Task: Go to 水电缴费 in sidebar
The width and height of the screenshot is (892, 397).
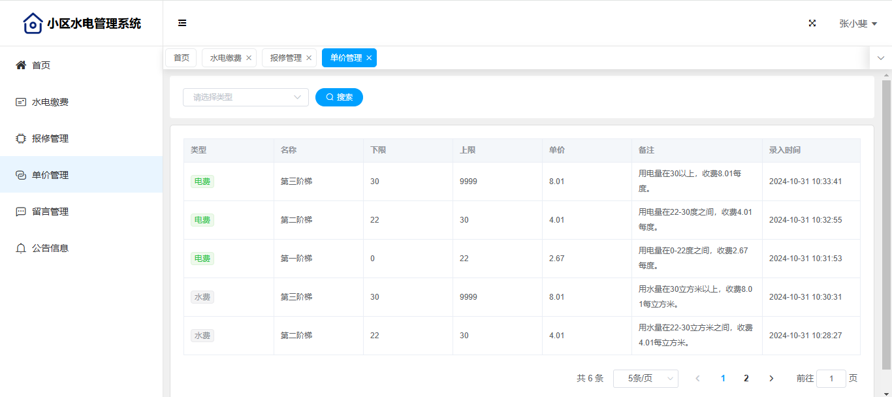Action: 50,102
